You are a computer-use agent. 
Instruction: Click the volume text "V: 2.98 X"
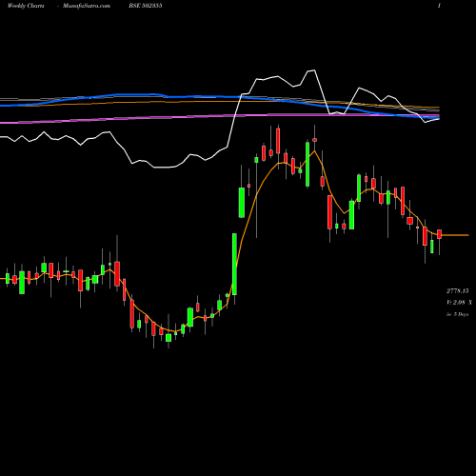pyautogui.click(x=459, y=303)
